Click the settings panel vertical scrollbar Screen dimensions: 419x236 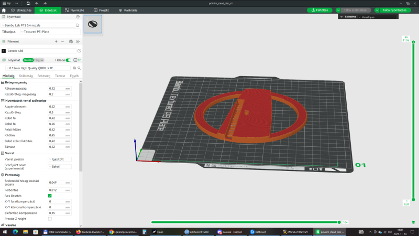81,127
